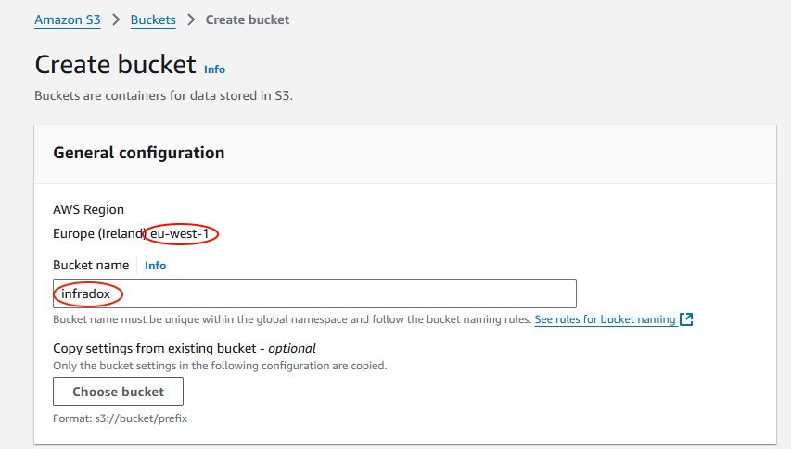
Task: Click the eu-west-1 region code text
Action: click(180, 233)
